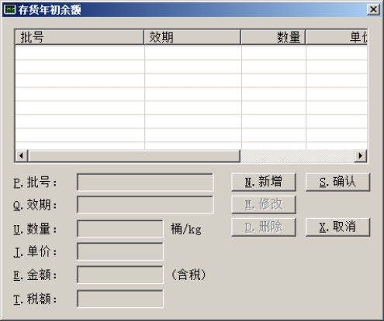
Task: Click the scroll right arrow of the table
Action: coord(360,155)
